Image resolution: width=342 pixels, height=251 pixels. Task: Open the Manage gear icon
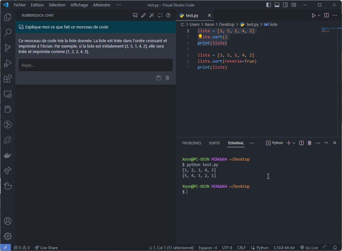click(8, 236)
